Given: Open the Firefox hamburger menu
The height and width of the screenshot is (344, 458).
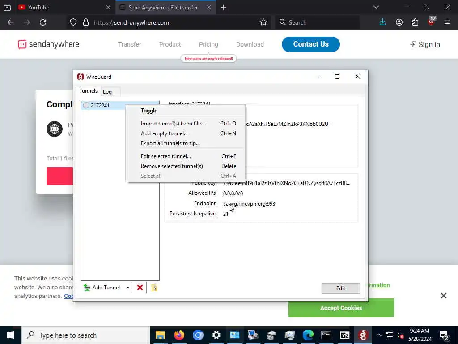Looking at the screenshot, I should click(x=447, y=22).
